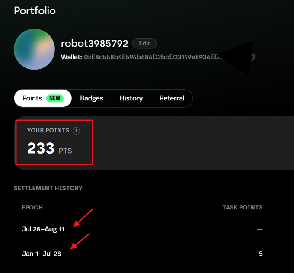Click the Edit button beside username
This screenshot has width=294, height=273.
tap(144, 43)
